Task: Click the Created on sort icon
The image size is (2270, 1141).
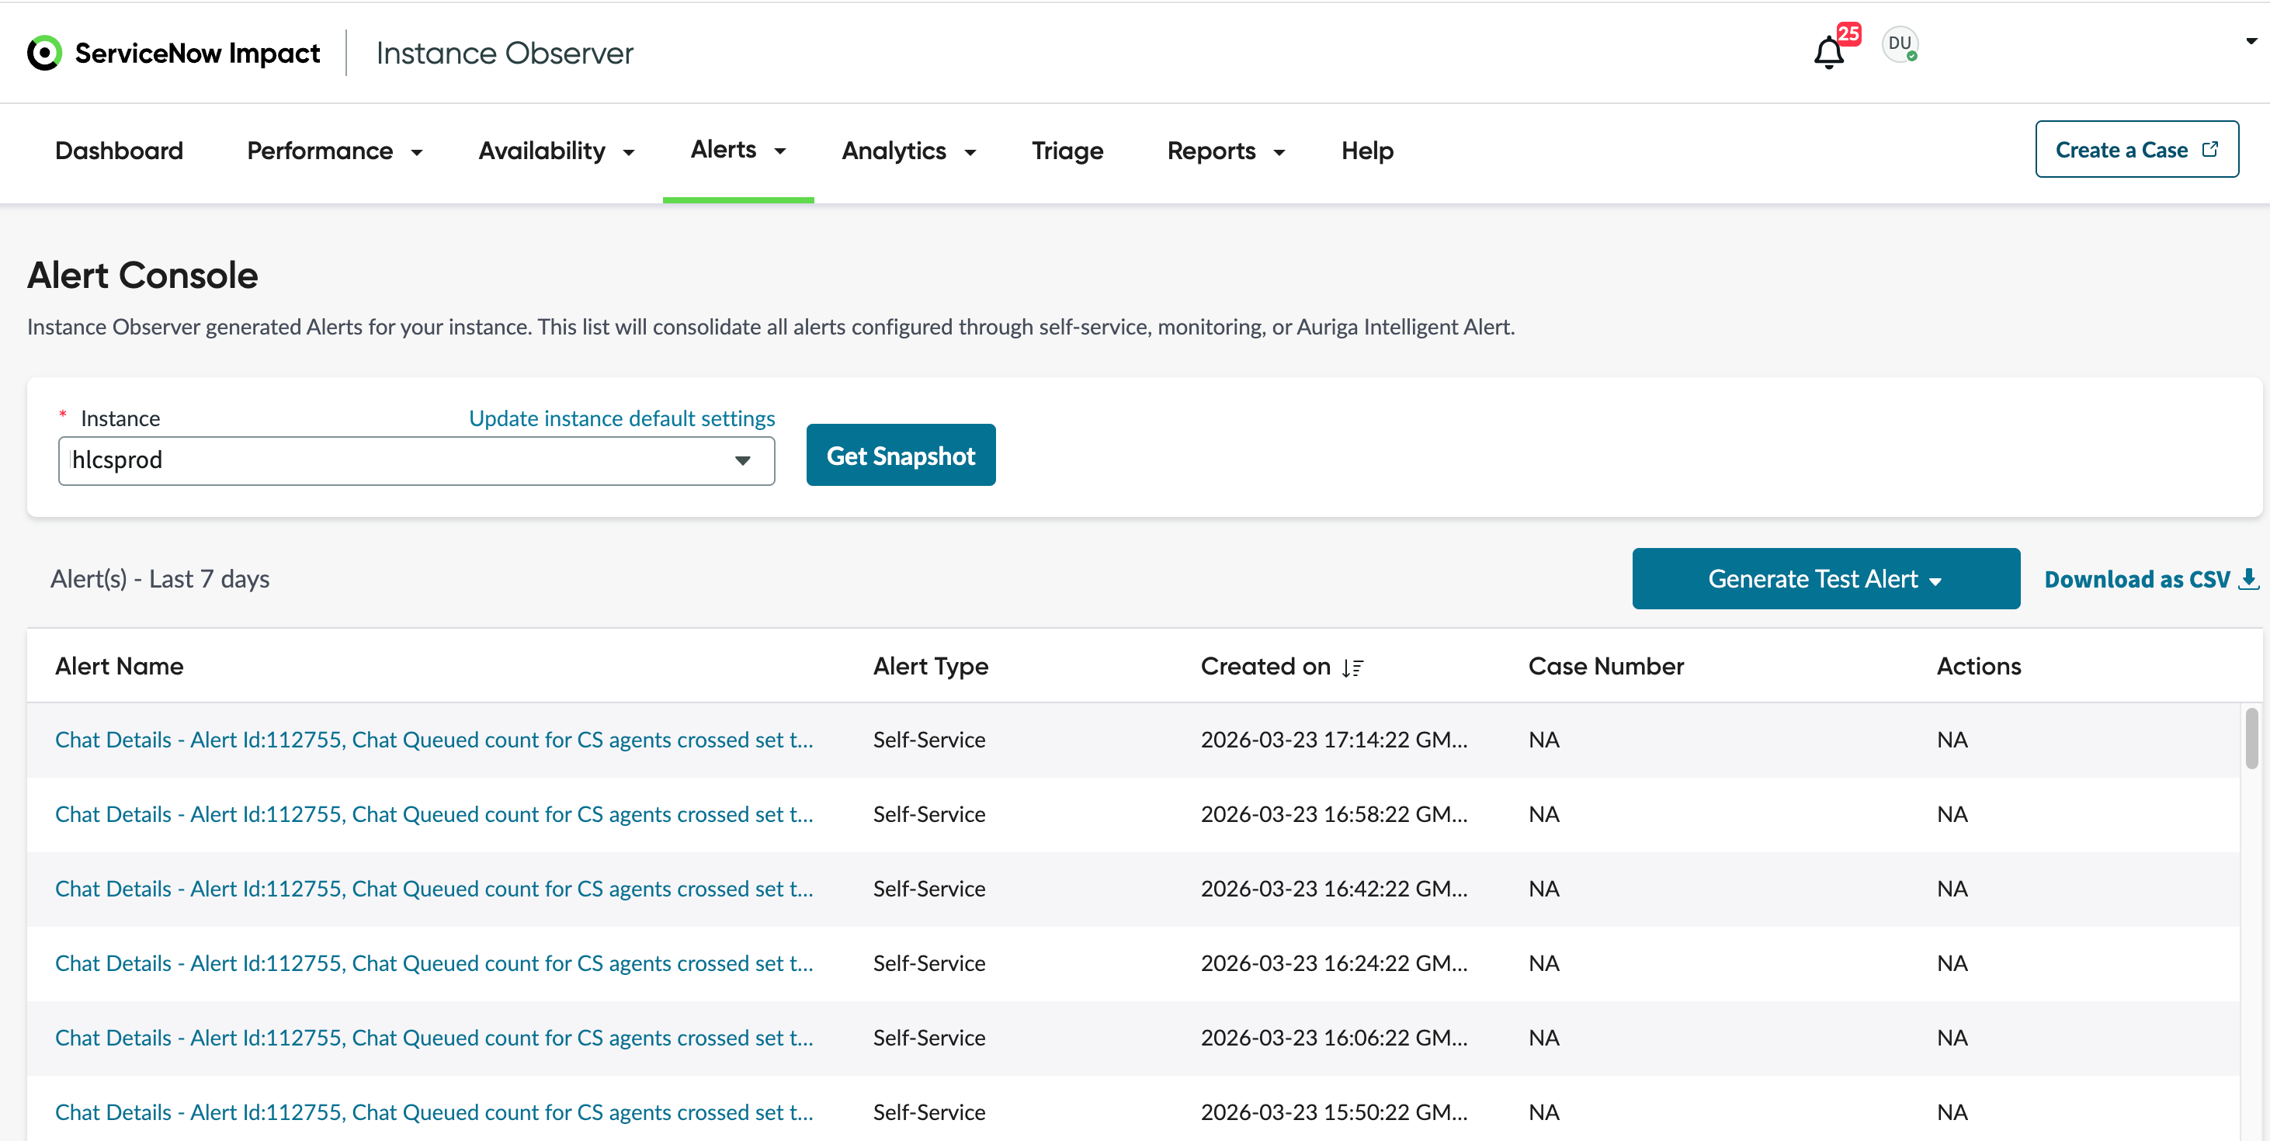Action: coord(1352,668)
